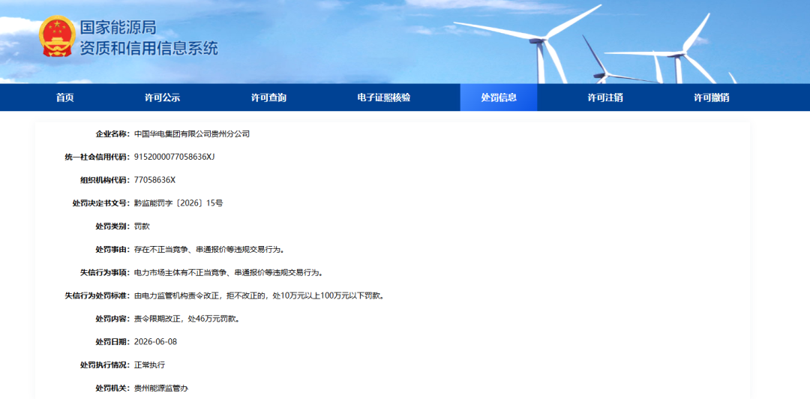Click the 处罚机关 field label

click(x=112, y=388)
